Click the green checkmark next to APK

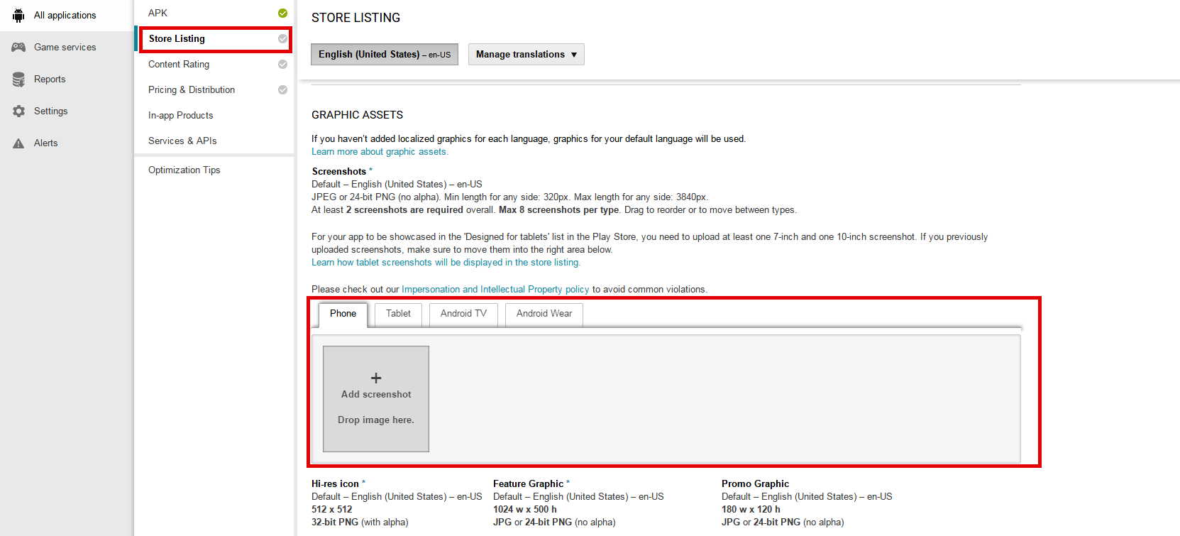pos(282,13)
